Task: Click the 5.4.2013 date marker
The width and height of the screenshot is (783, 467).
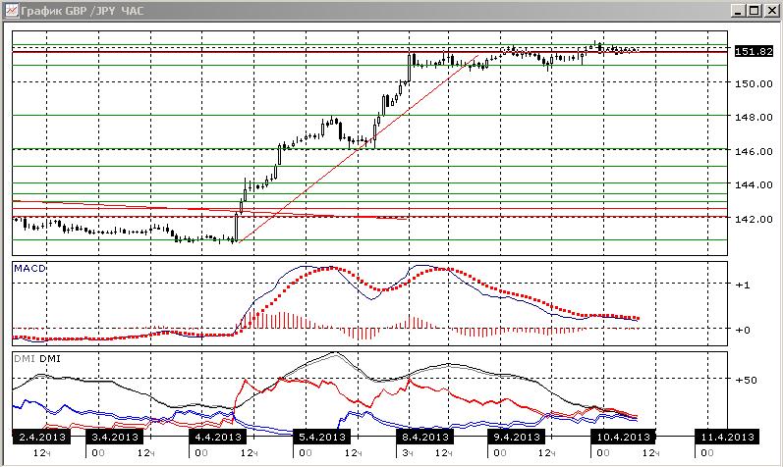Action: (x=322, y=437)
